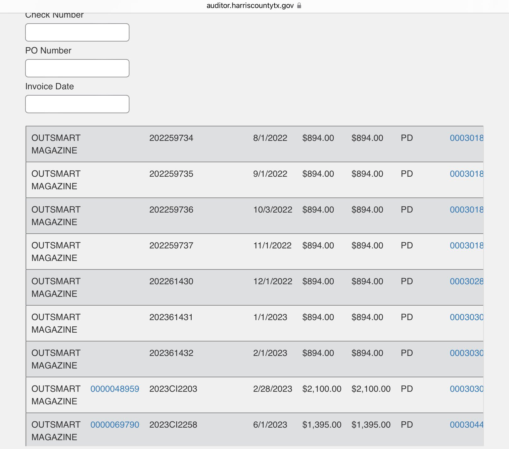This screenshot has width=509, height=449.
Task: Select invoice number 202361431
Action: pos(171,317)
